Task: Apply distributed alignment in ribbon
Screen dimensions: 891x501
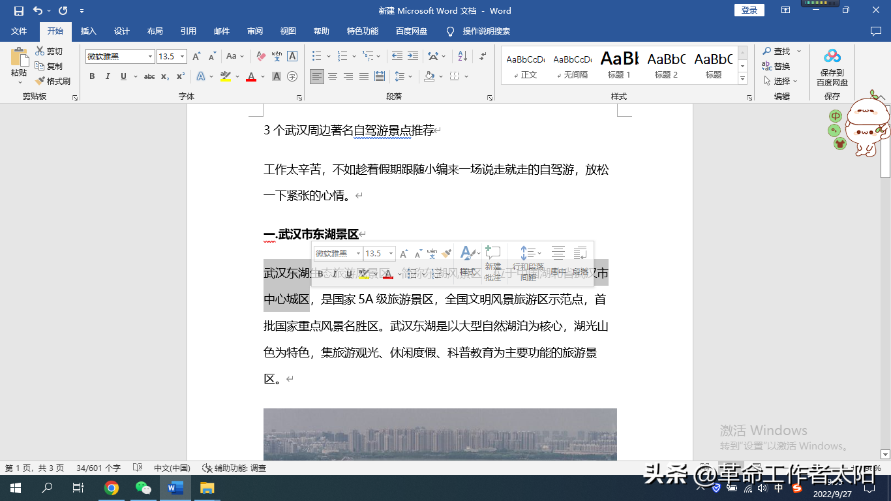Action: (x=380, y=76)
